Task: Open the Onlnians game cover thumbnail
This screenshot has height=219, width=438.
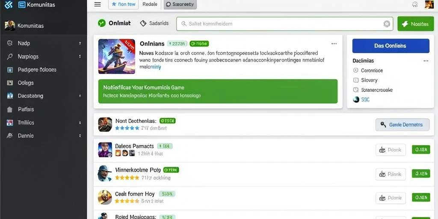Action: pyautogui.click(x=117, y=56)
